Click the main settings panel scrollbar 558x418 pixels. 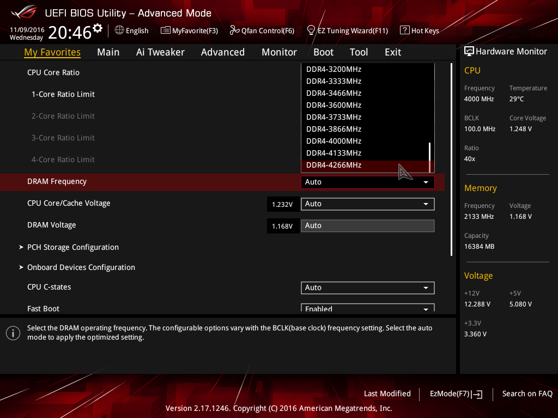pyautogui.click(x=451, y=159)
